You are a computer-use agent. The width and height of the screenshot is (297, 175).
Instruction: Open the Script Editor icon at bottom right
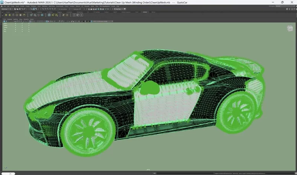point(295,173)
